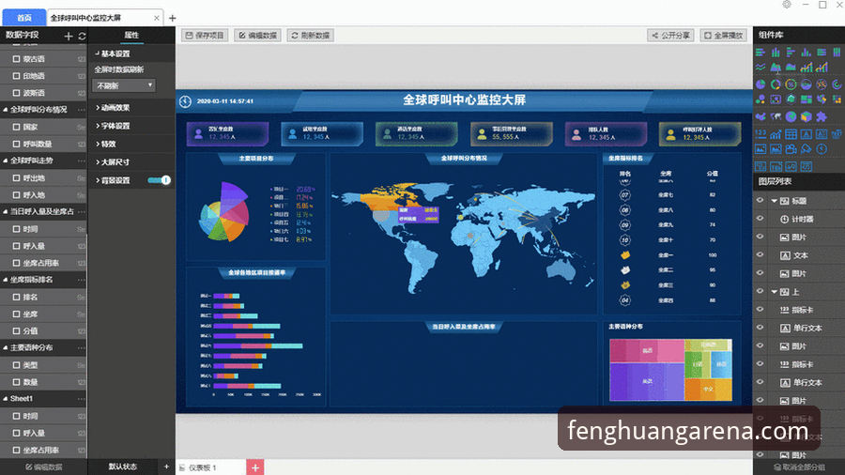Check the 国家 field checkbox
The height and width of the screenshot is (475, 845).
(16, 127)
